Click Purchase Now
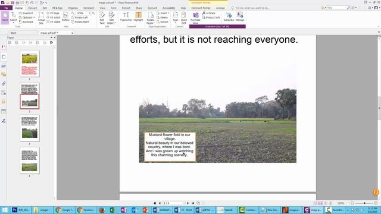This screenshot has height=214, width=381. pyautogui.click(x=195, y=18)
